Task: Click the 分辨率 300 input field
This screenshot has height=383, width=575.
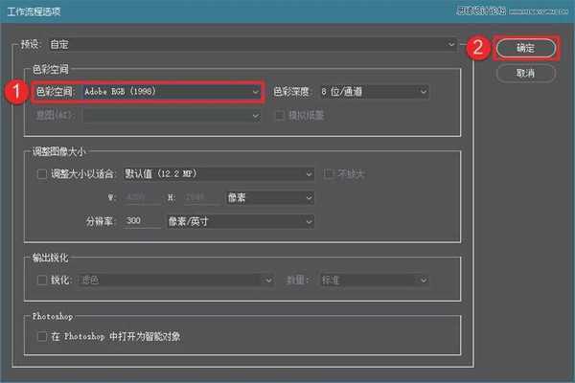Action: (142, 221)
